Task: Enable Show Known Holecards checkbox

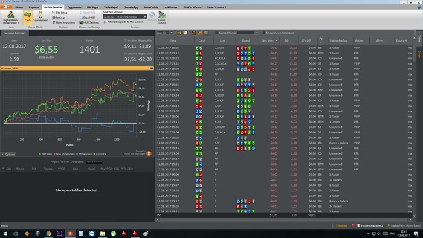Action: (264, 33)
